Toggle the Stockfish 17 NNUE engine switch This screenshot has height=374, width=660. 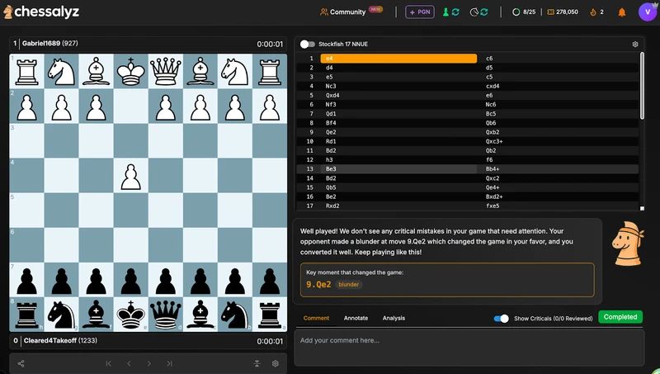307,44
